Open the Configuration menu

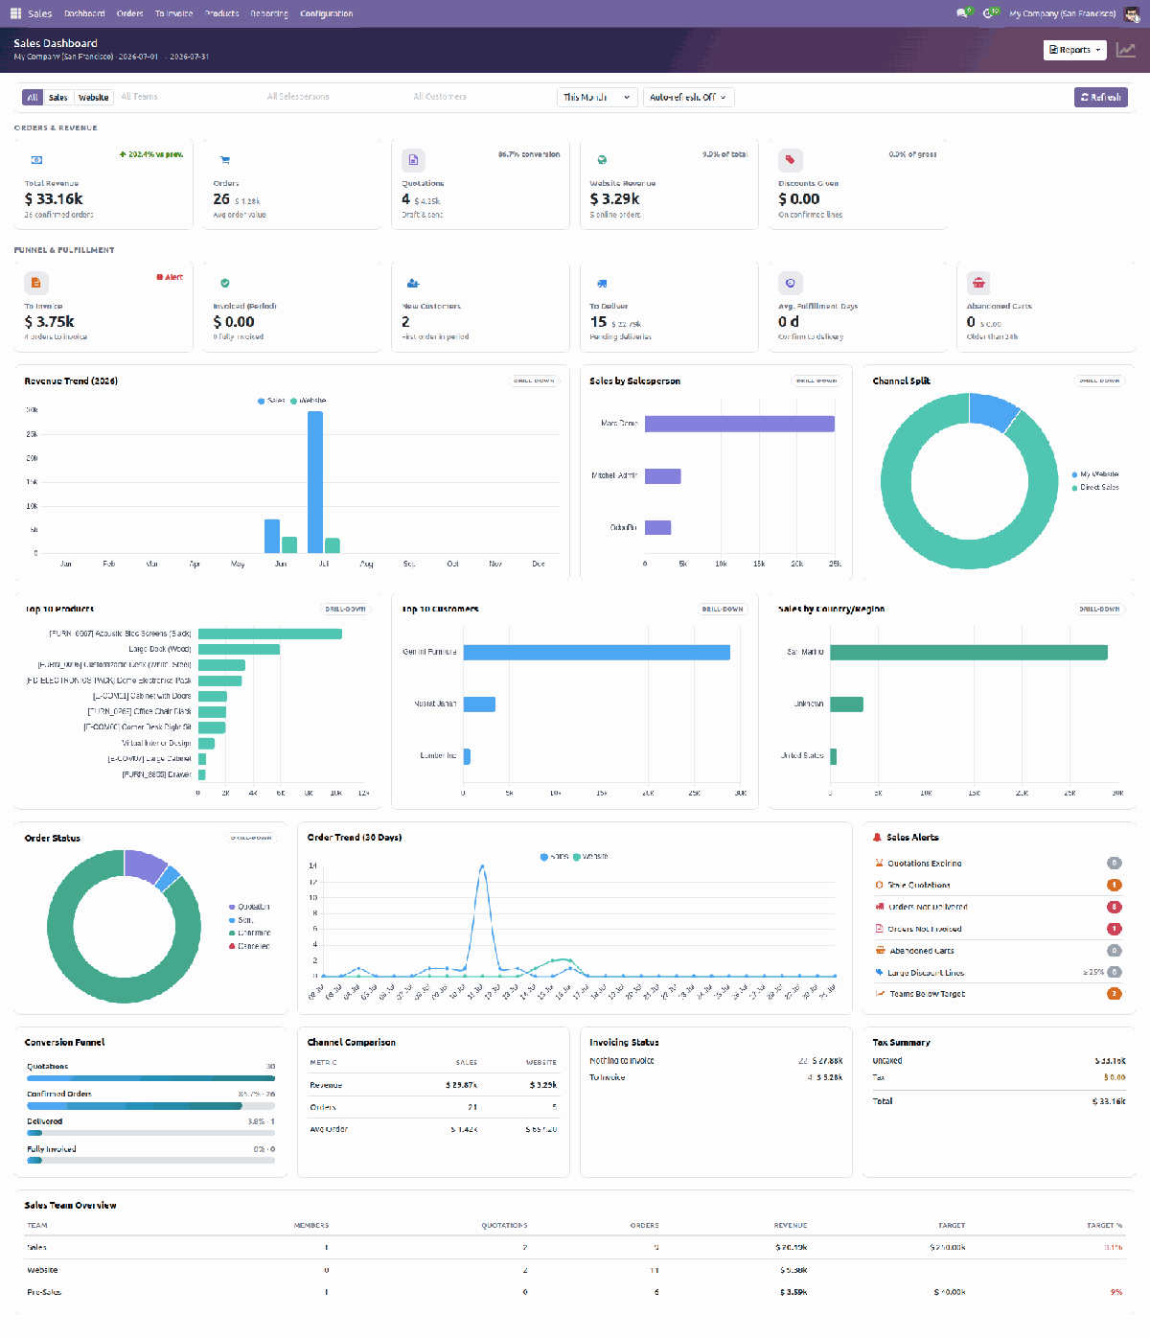[326, 13]
